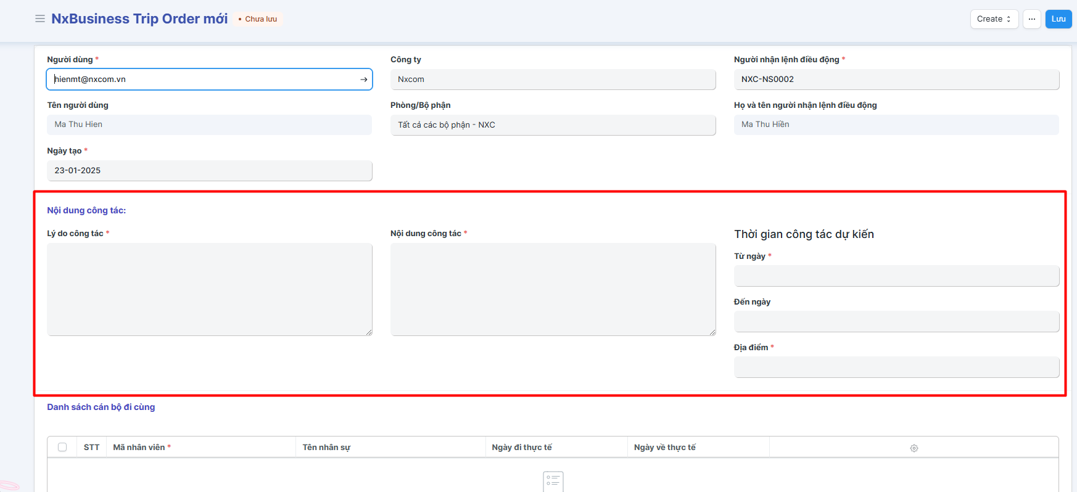Collapse the Danh sách cán bộ đi cùng section
1077x492 pixels.
coord(101,407)
